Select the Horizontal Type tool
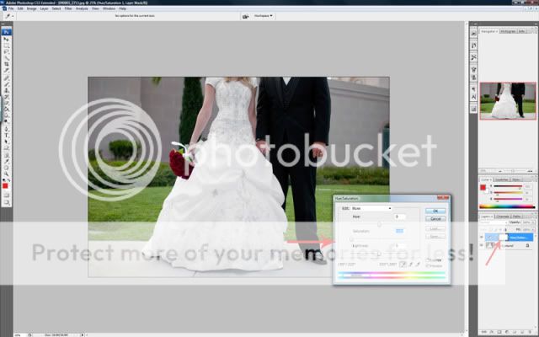This screenshot has width=539, height=337. click(x=7, y=136)
